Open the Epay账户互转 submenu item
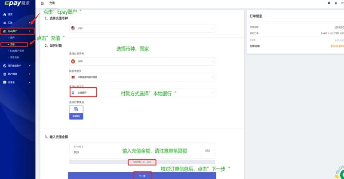Viewport: 344px width, 179px height. pyautogui.click(x=17, y=51)
